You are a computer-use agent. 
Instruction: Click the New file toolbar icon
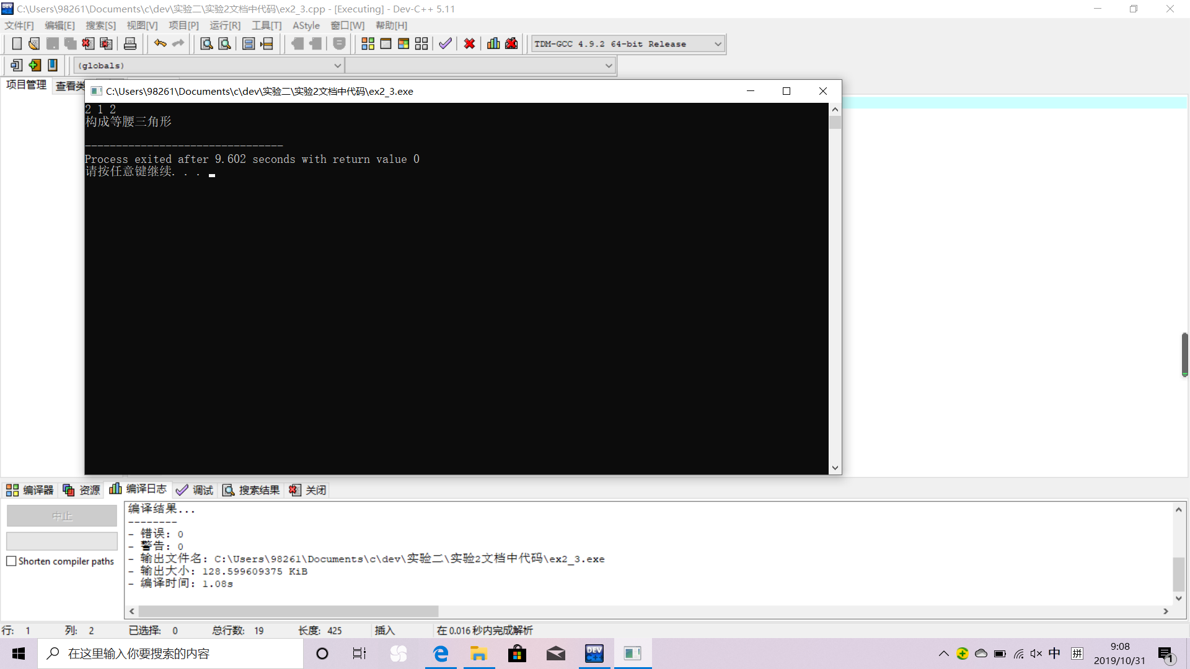coord(17,44)
